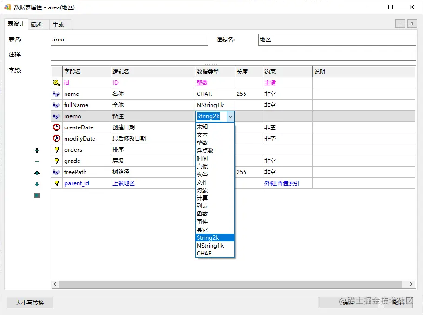Select 文件 in the data type list

coord(215,182)
